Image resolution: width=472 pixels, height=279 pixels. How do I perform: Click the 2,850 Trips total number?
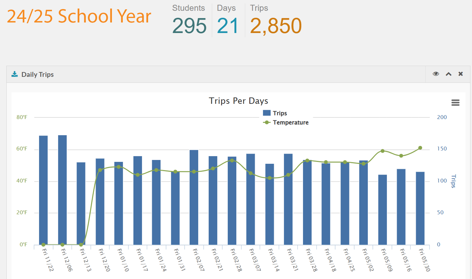[x=276, y=26]
